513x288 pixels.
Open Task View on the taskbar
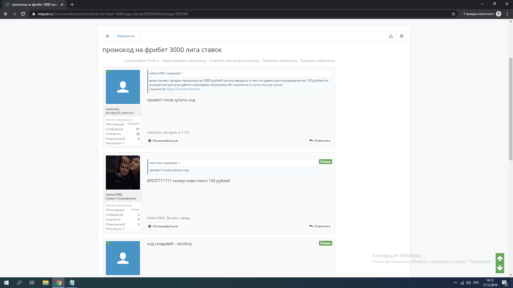click(32, 283)
